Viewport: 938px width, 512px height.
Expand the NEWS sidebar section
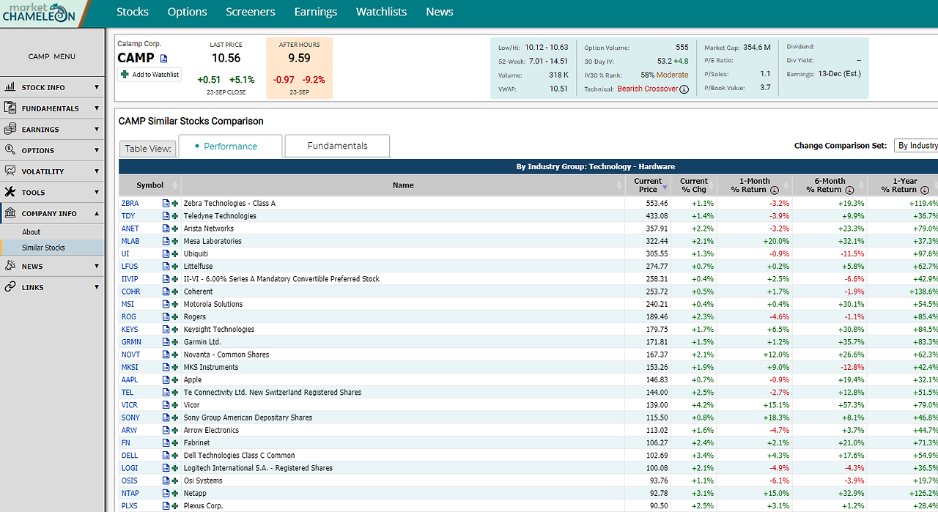53,267
